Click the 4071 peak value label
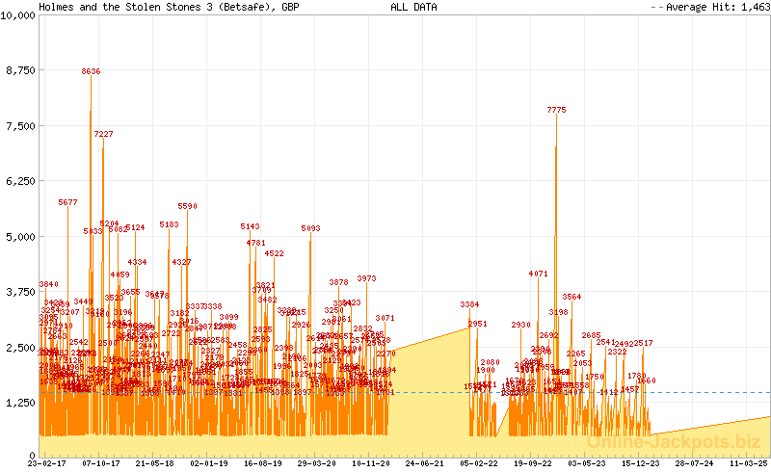771x472 pixels. pos(538,275)
